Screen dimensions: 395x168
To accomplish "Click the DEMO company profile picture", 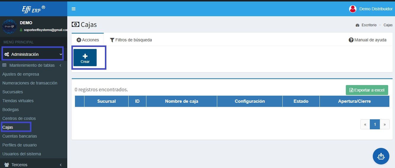I will (9, 27).
